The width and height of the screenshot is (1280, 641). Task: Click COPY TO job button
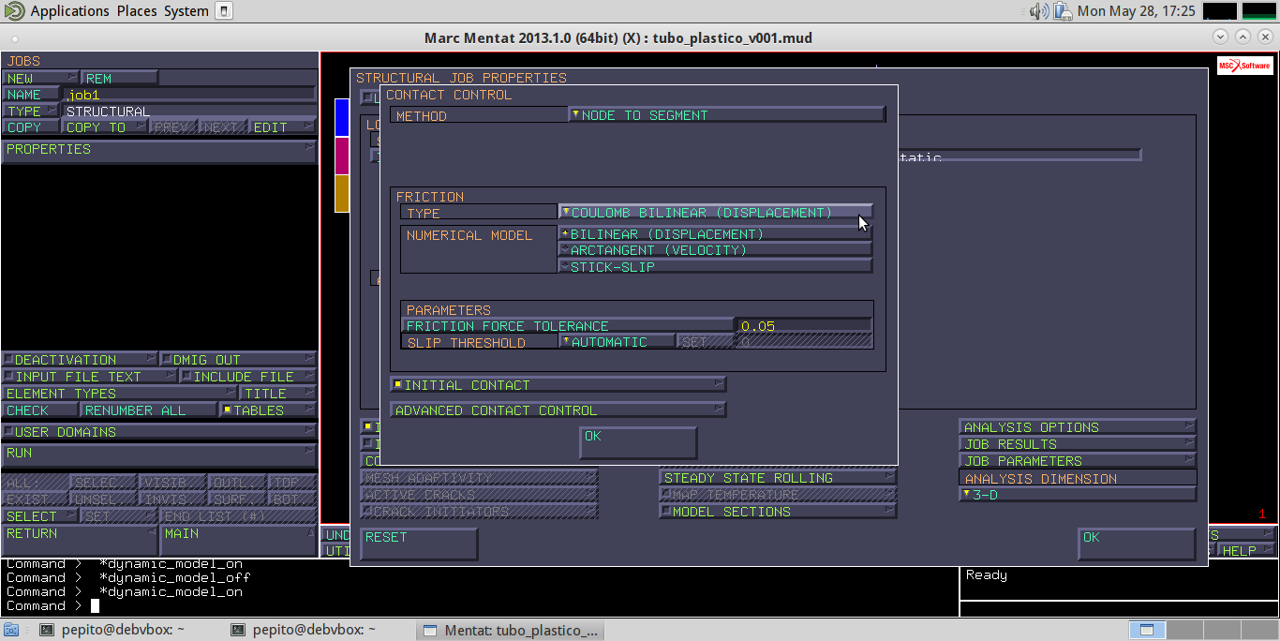[x=105, y=127]
